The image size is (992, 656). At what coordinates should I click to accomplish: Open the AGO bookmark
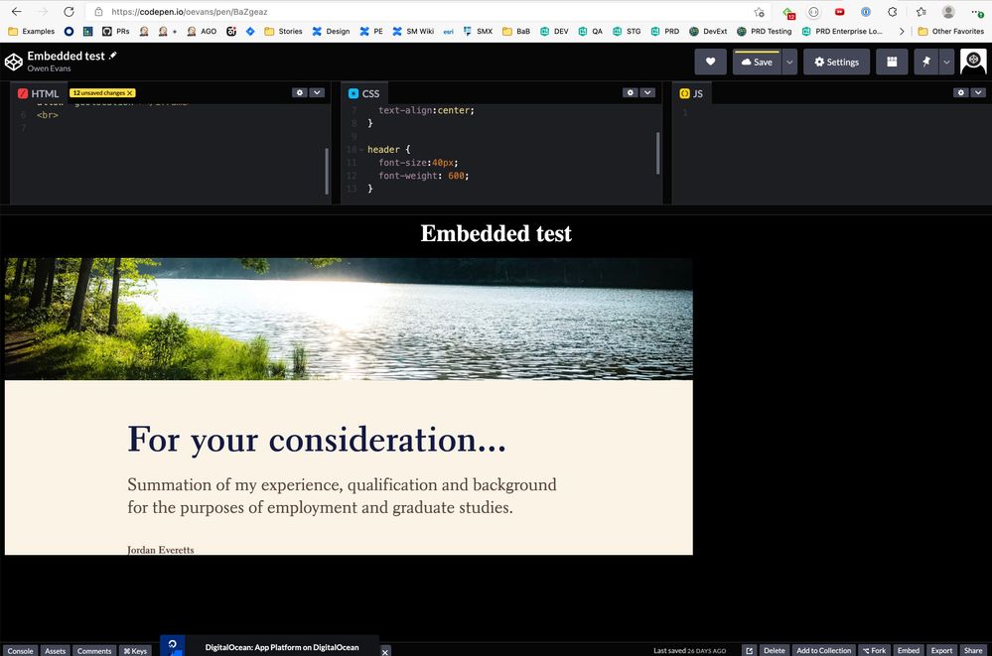point(202,31)
